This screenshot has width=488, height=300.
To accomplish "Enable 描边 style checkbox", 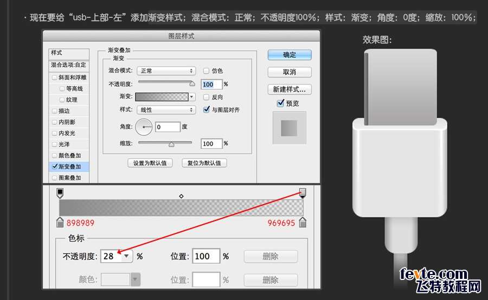I will [55, 111].
